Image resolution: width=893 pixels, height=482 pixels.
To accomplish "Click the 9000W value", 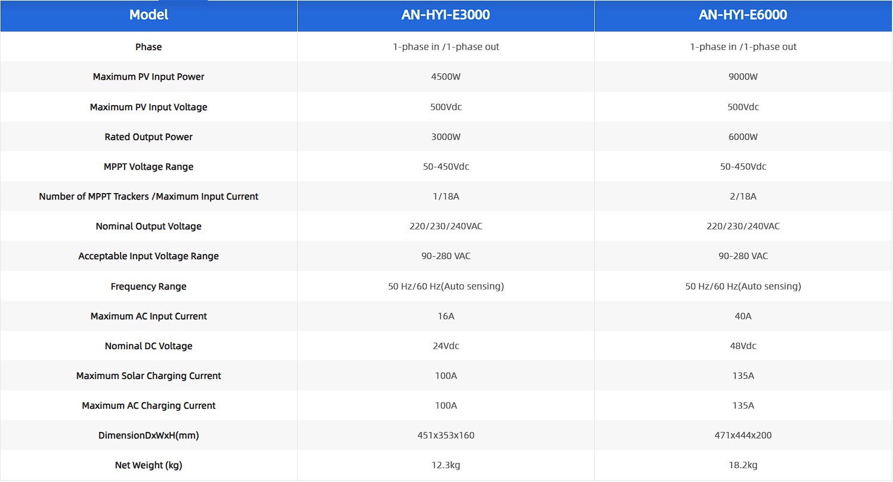I will click(x=743, y=77).
